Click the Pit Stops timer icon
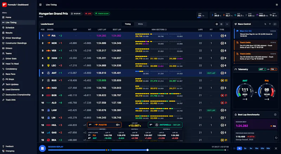Viewport: 281px width, 154px height. tap(3, 79)
